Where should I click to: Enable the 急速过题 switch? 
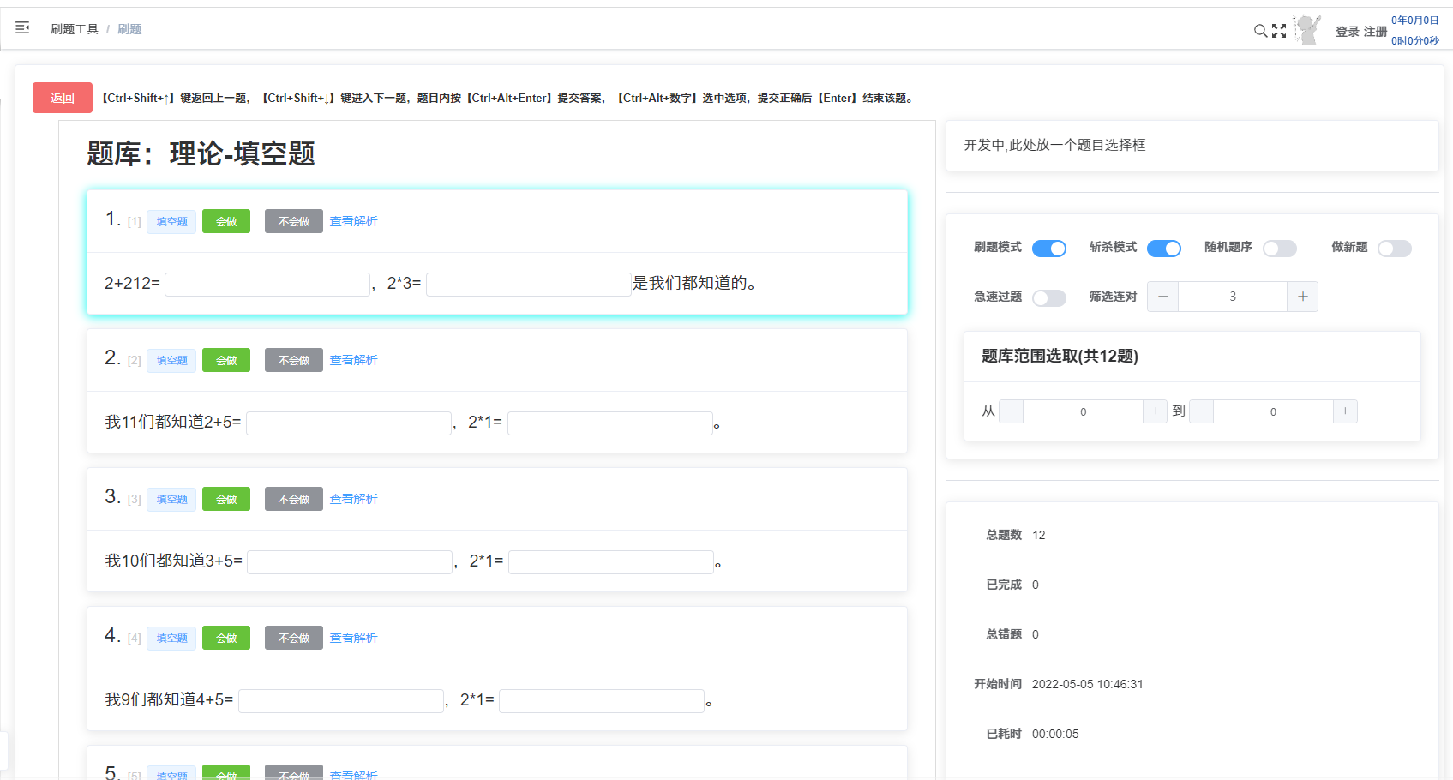pos(1049,298)
